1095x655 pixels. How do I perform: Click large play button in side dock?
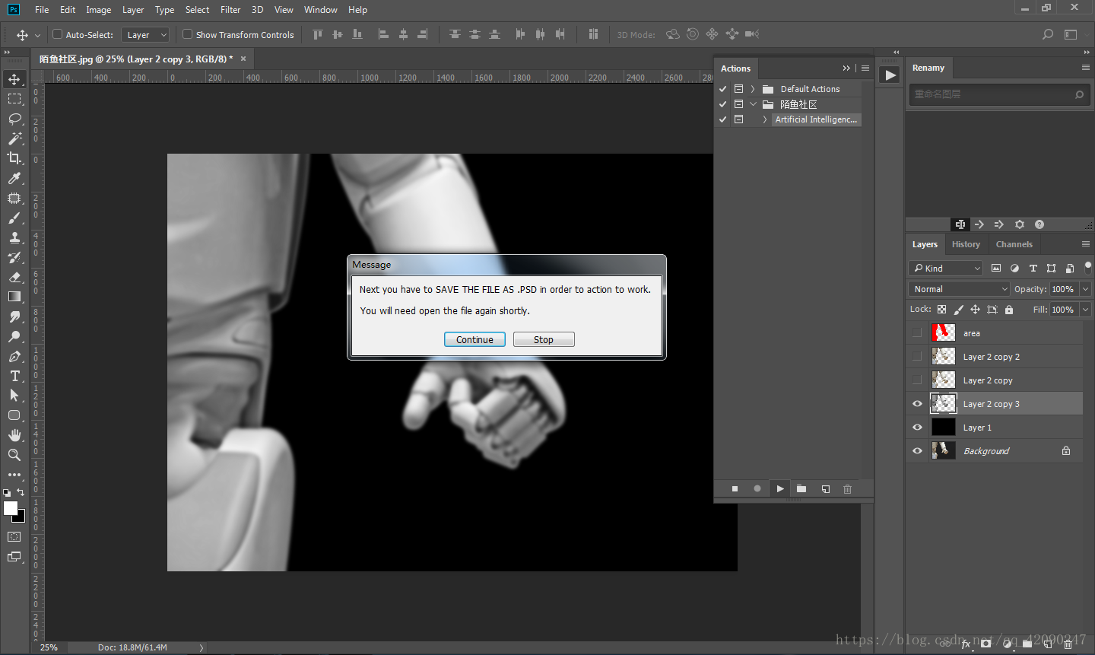point(889,75)
